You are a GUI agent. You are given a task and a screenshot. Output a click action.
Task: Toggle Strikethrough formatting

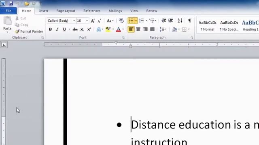click(x=75, y=29)
